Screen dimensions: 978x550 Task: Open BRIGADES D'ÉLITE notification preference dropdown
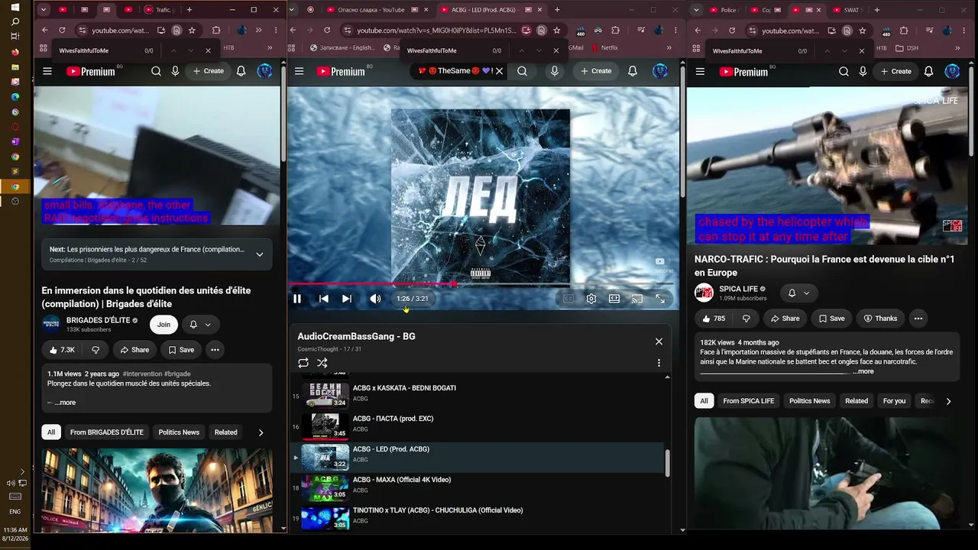point(200,325)
